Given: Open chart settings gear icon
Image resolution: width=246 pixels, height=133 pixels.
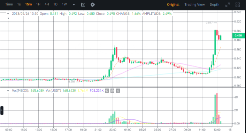Looking at the screenshot, I should tap(93, 5).
